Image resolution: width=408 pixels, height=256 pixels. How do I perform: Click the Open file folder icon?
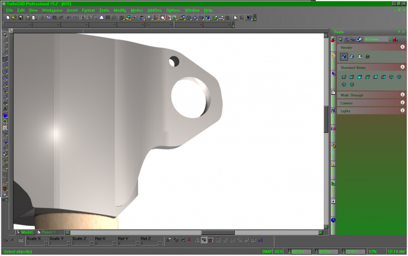click(14, 18)
